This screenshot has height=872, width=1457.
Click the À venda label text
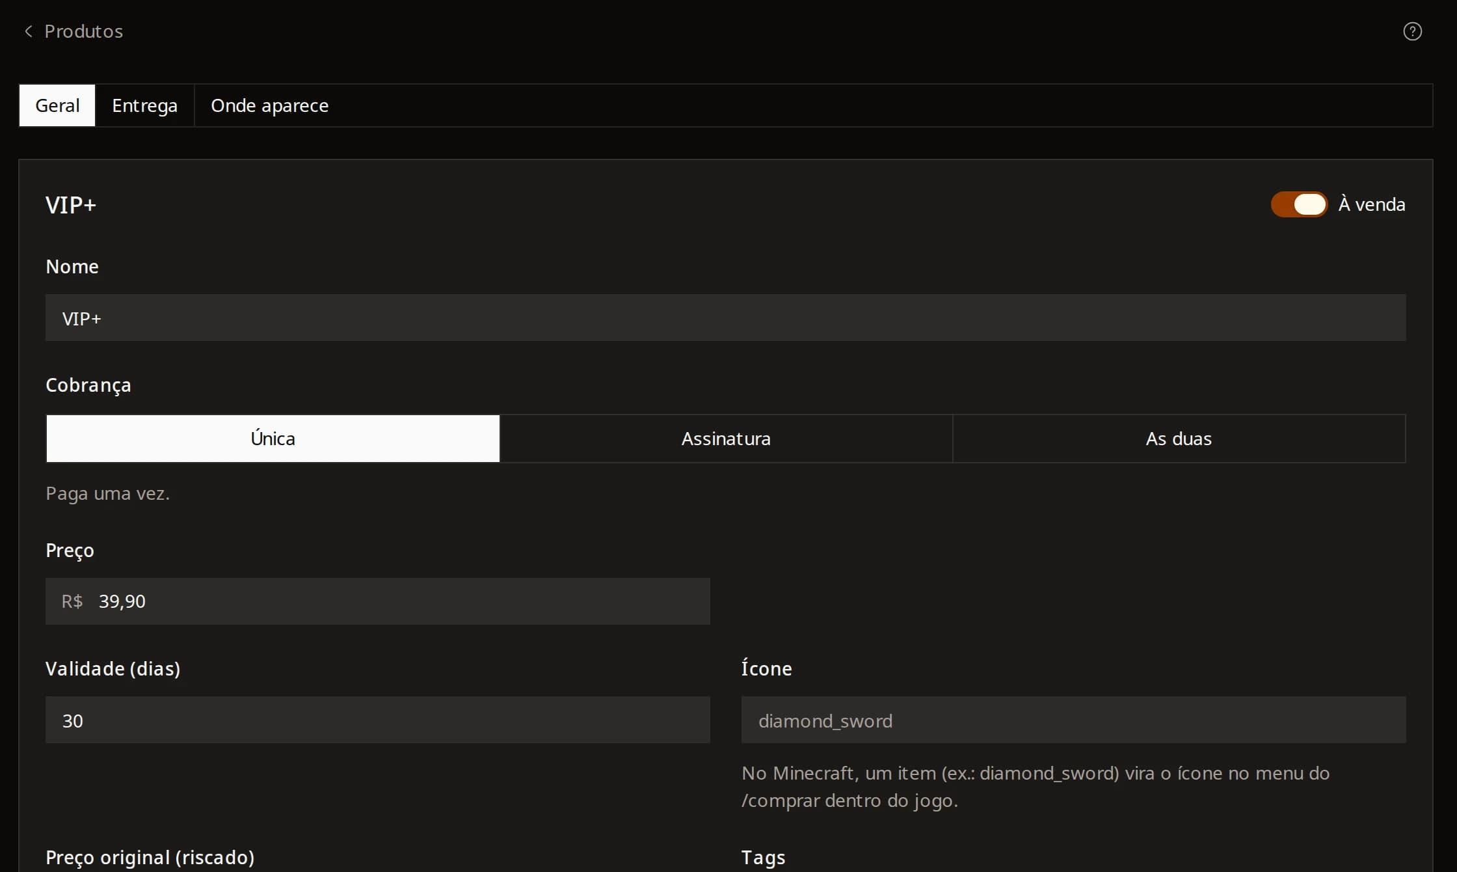pyautogui.click(x=1372, y=204)
